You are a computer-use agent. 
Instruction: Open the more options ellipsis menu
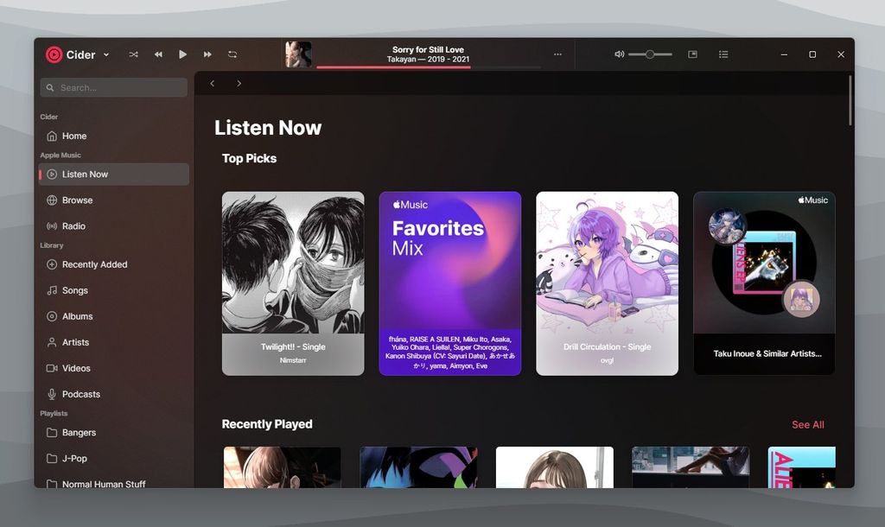click(x=558, y=54)
